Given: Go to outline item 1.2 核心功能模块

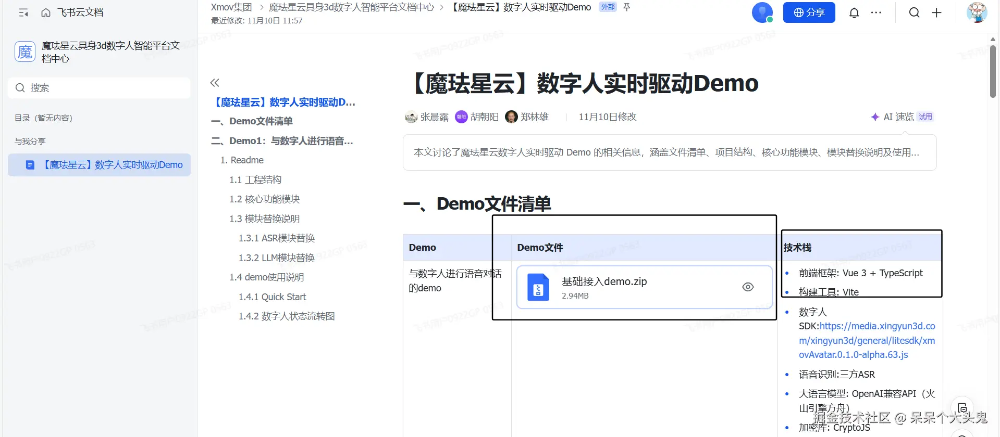Looking at the screenshot, I should (x=265, y=199).
